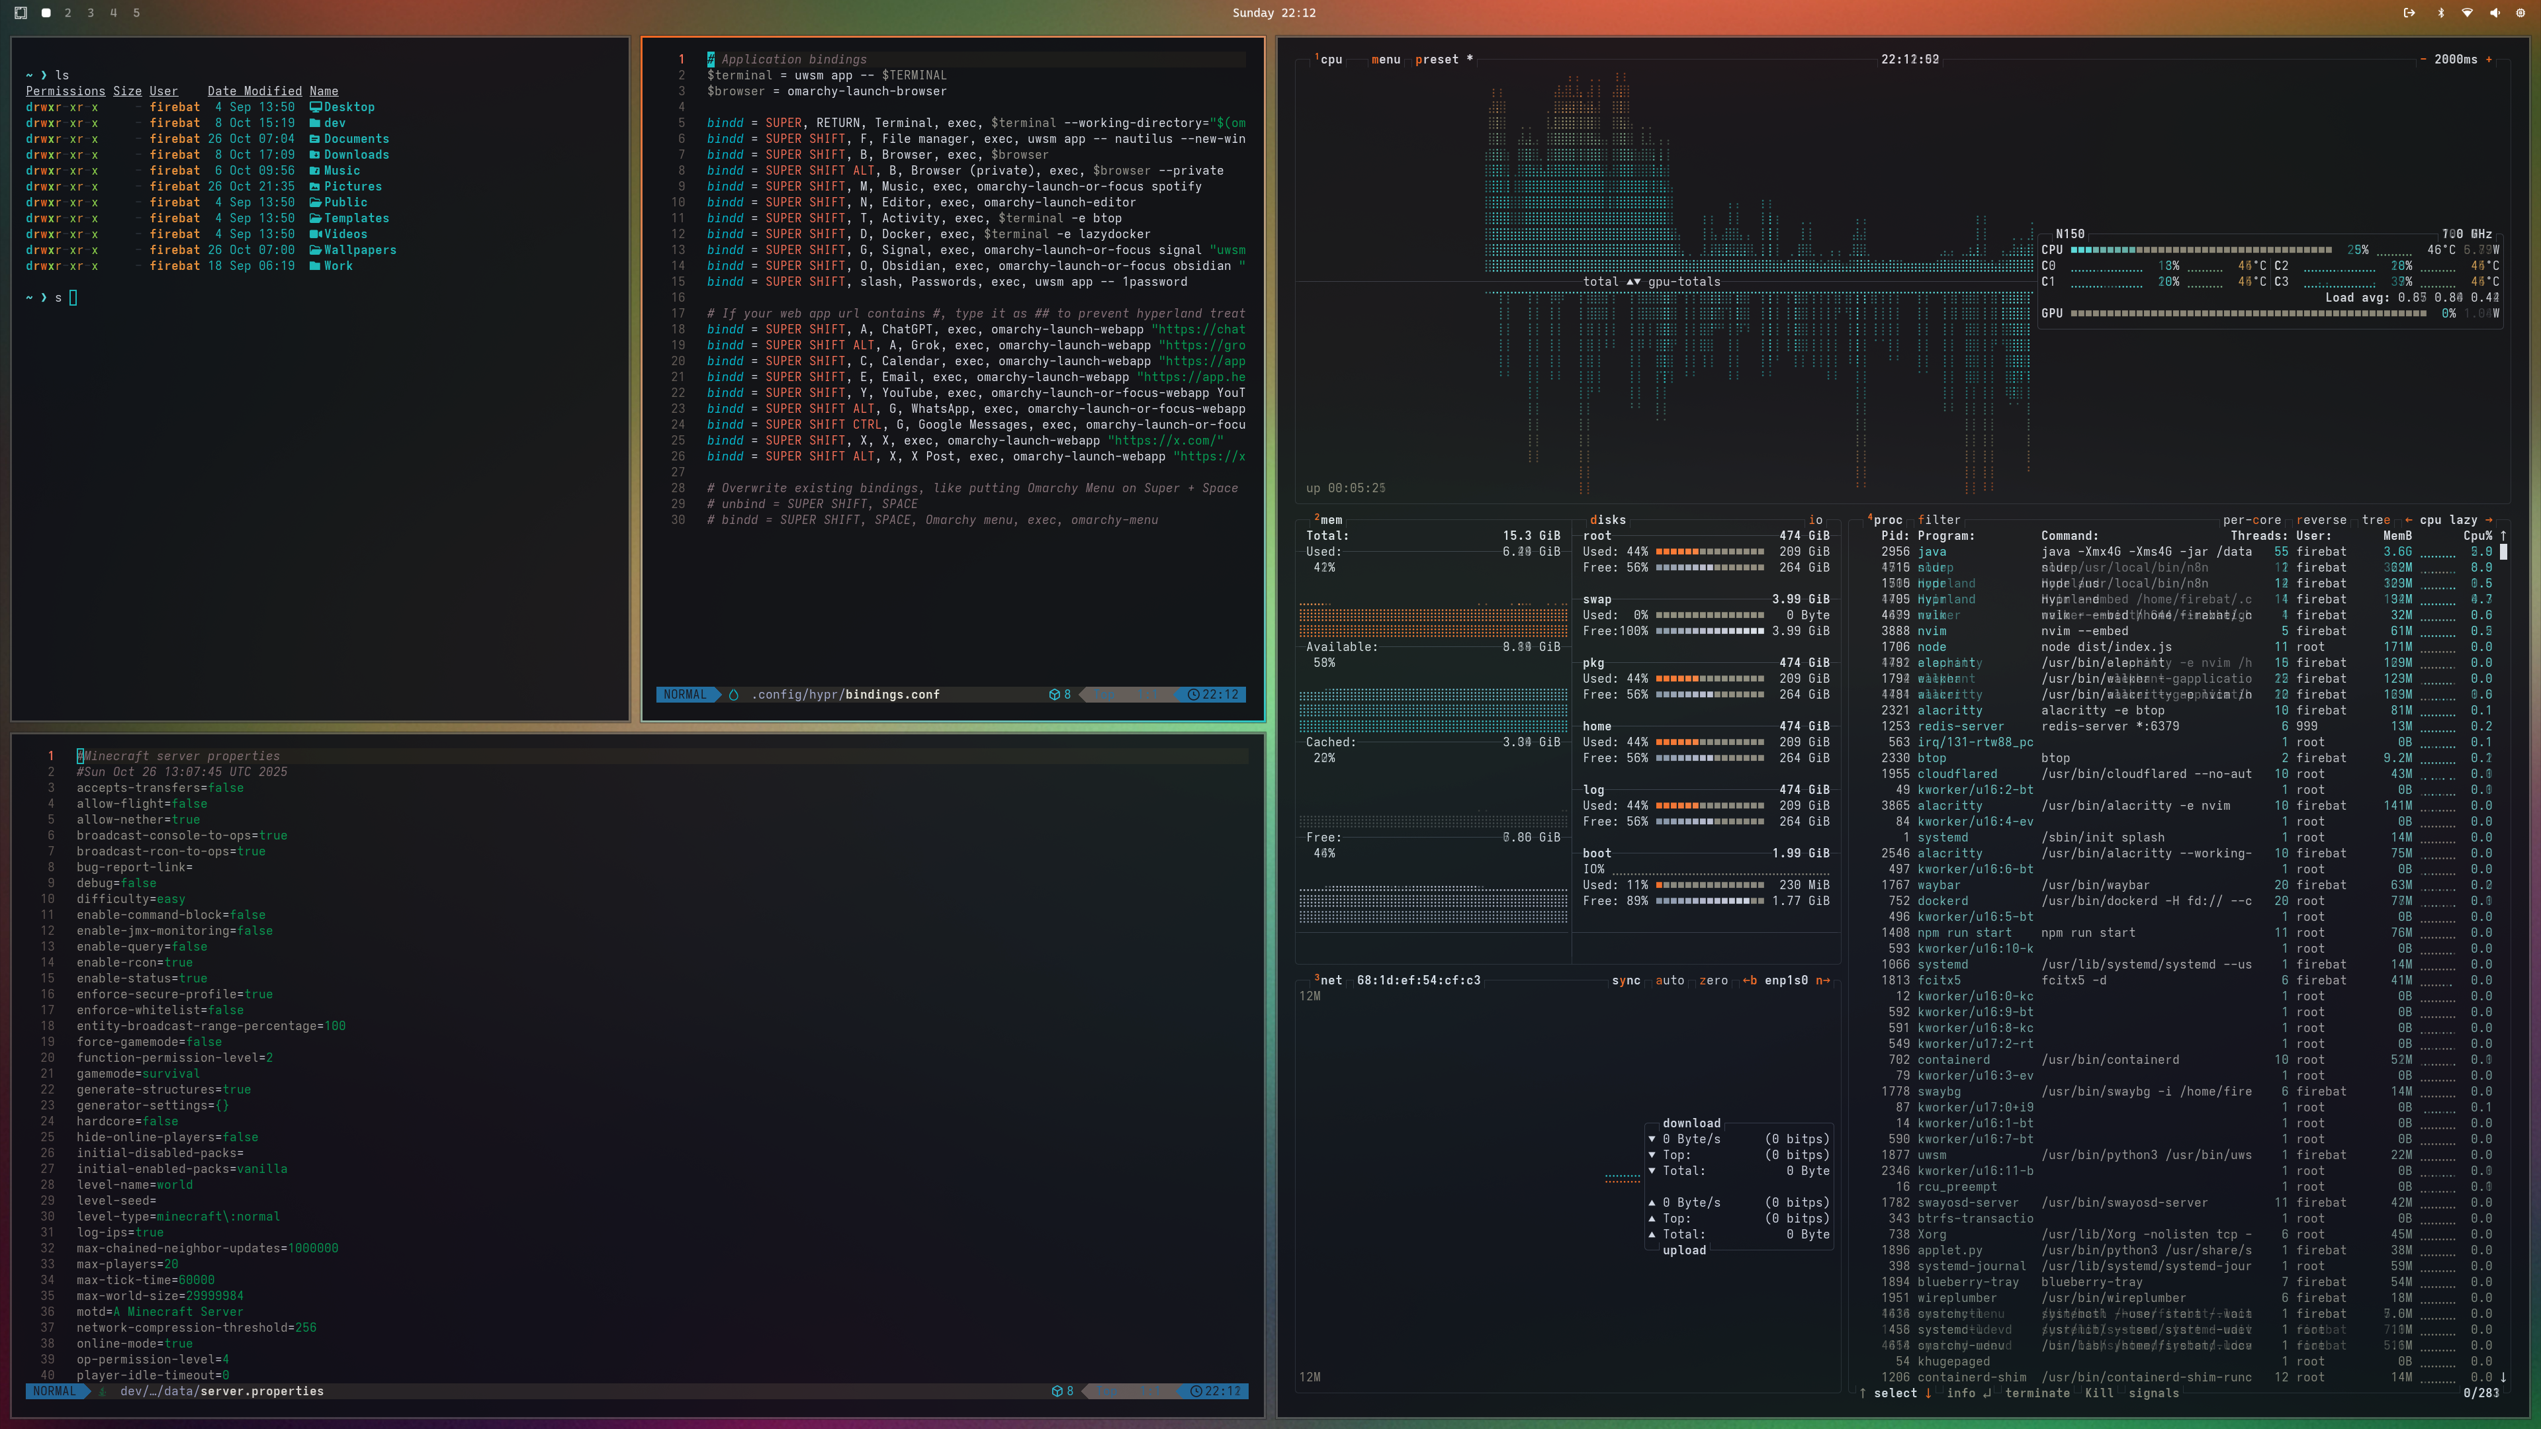Enable tree view in btop process list

(2376, 520)
